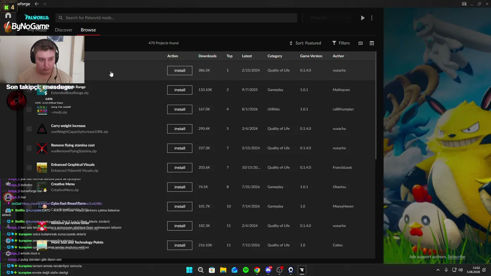Open the Creative Menu mod title

[63, 184]
